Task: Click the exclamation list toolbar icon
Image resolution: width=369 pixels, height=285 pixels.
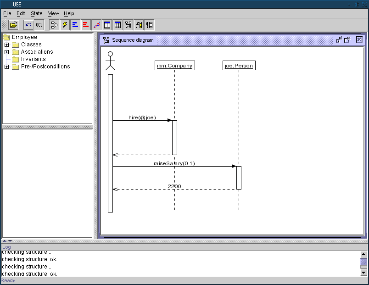Action: [x=149, y=25]
